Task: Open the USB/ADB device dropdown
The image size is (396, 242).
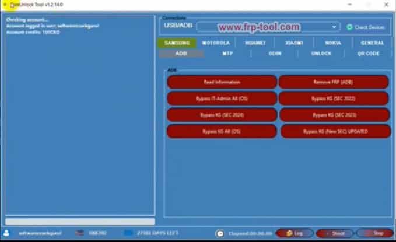Action: pyautogui.click(x=268, y=27)
